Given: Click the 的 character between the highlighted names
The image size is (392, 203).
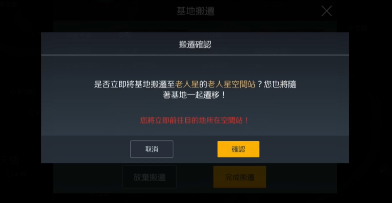Looking at the screenshot, I should tap(203, 85).
